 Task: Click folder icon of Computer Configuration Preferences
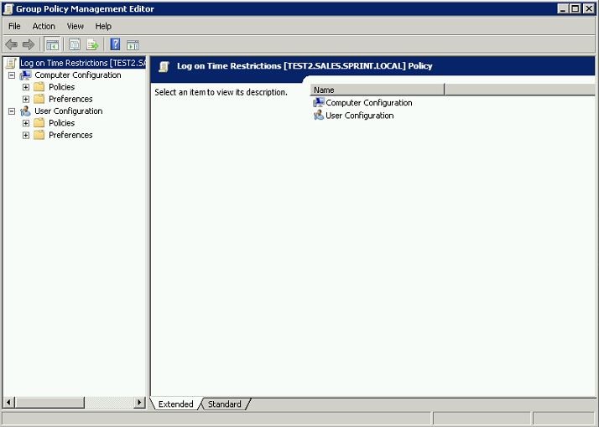pos(39,99)
